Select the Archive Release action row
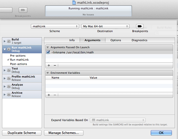 tap(22, 95)
